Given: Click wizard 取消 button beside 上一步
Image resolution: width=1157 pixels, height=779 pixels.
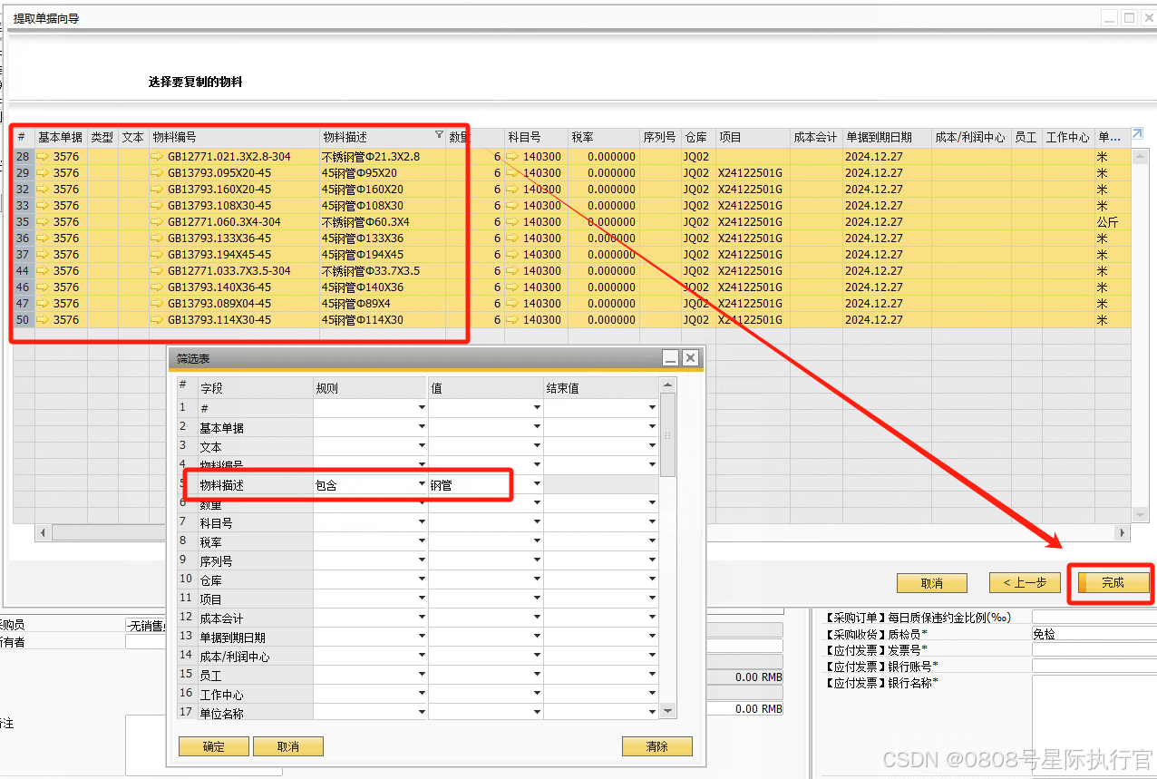Looking at the screenshot, I should pos(932,583).
